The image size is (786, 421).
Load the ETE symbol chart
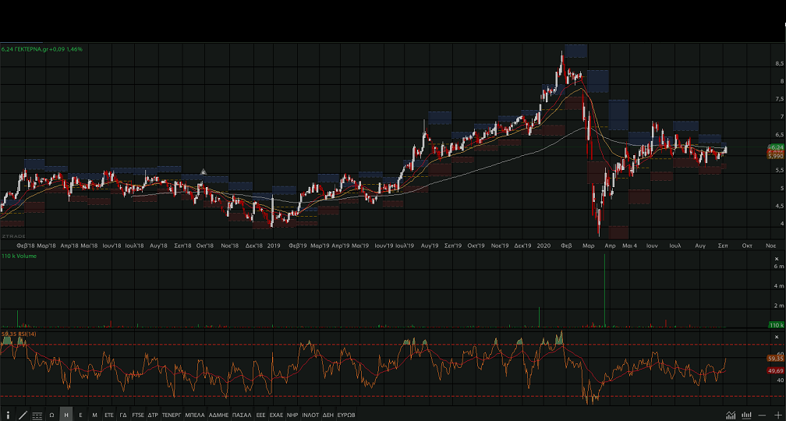click(x=109, y=415)
